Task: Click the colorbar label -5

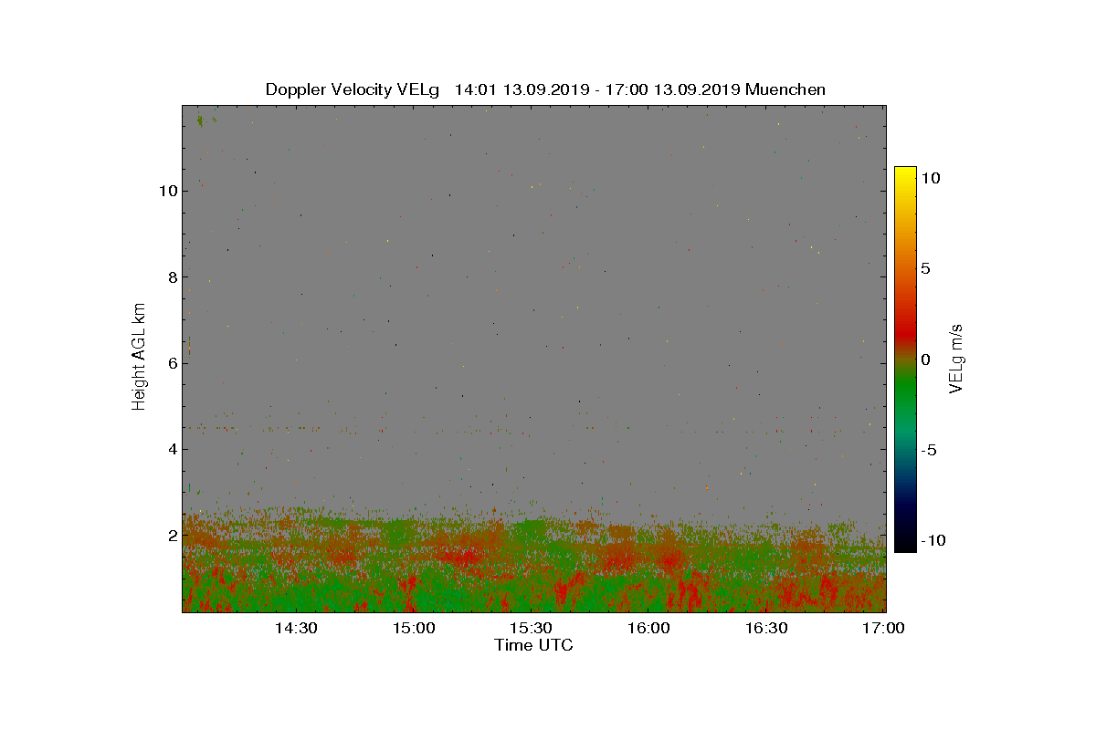Action: pos(927,450)
